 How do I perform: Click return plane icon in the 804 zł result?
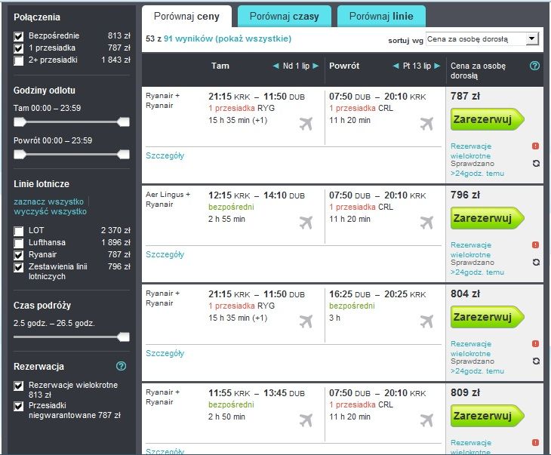pos(426,321)
